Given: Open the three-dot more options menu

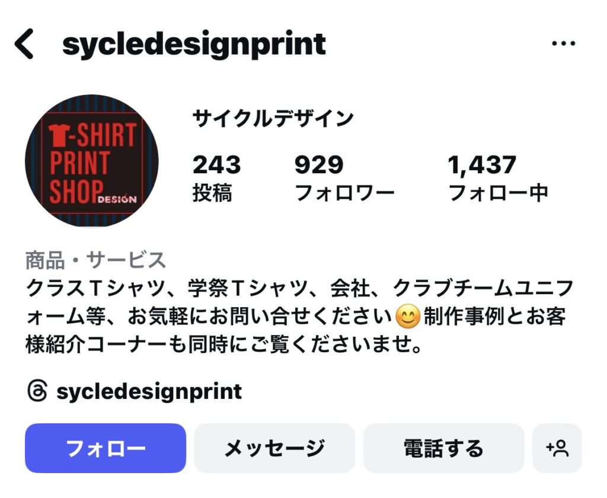Looking at the screenshot, I should (x=563, y=43).
